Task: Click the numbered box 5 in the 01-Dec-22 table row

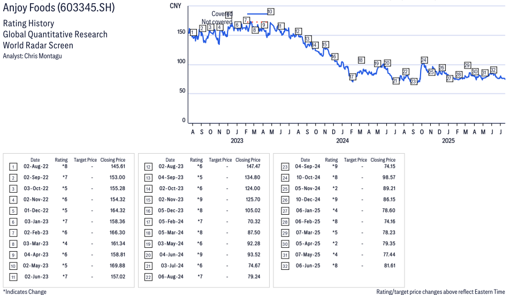Action: [x=13, y=211]
